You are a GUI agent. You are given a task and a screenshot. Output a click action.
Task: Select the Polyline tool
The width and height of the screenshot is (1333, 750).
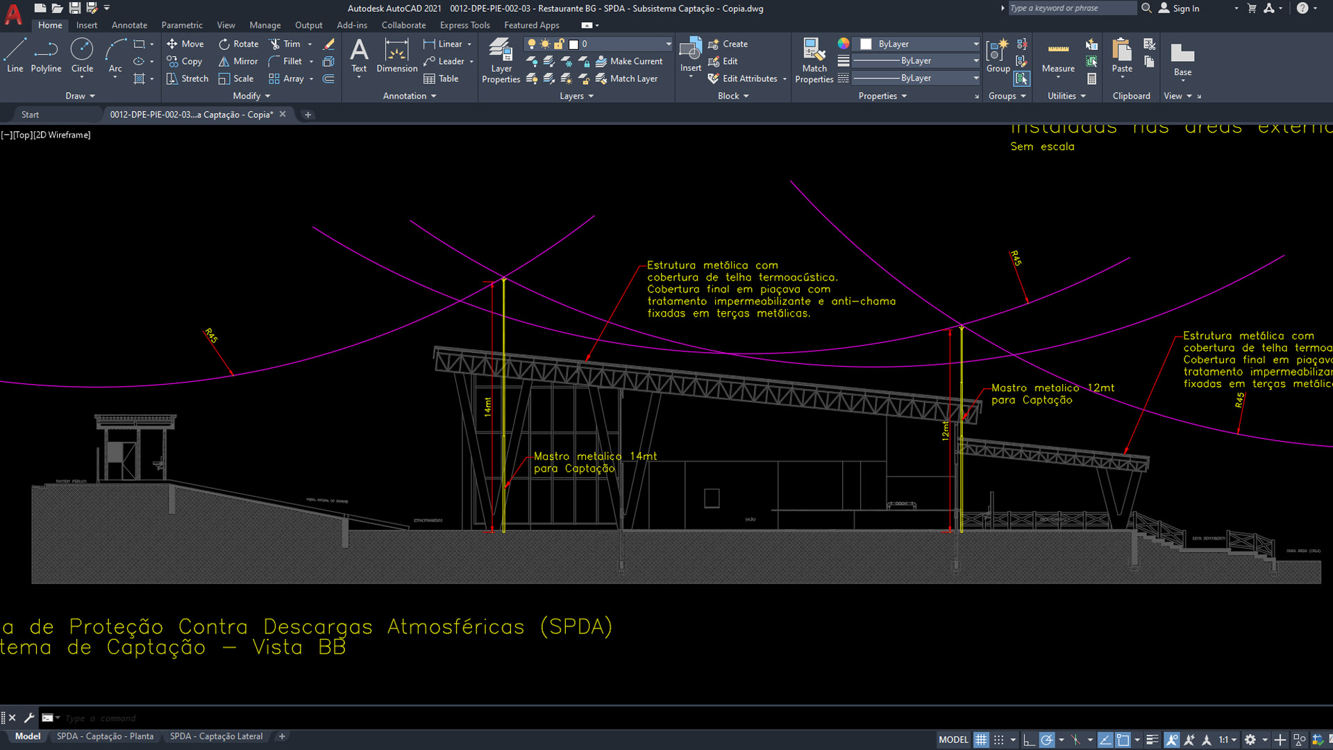click(46, 56)
